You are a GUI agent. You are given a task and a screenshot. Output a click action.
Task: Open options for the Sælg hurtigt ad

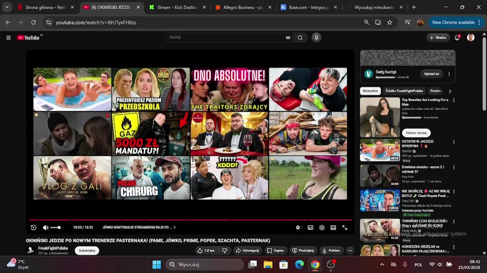click(449, 74)
